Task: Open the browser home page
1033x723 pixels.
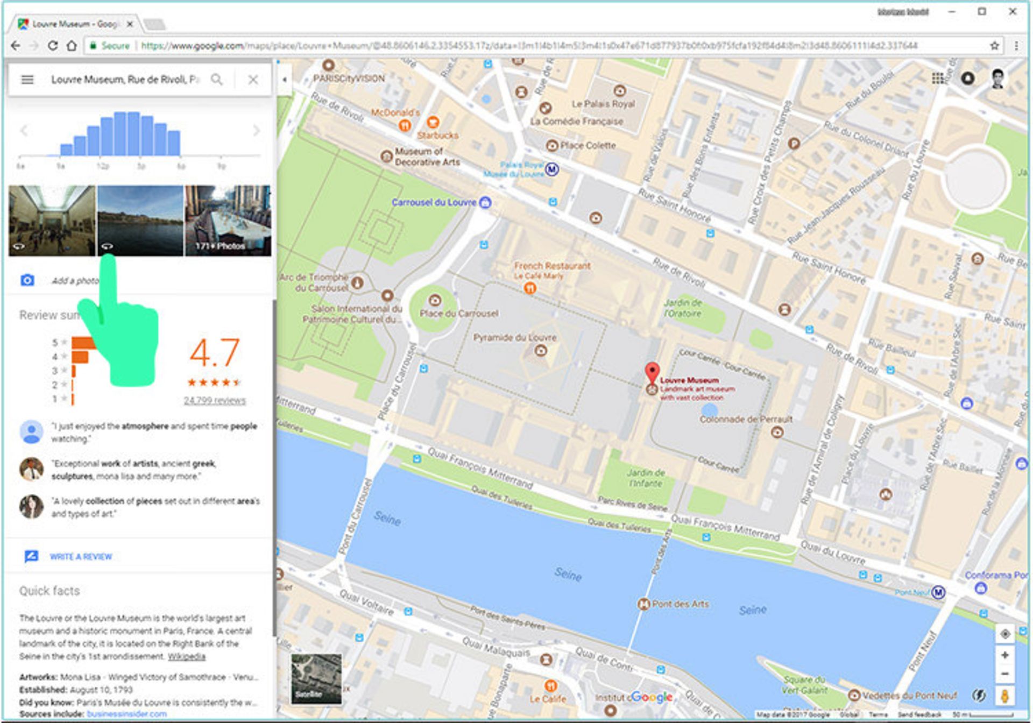Action: (72, 46)
